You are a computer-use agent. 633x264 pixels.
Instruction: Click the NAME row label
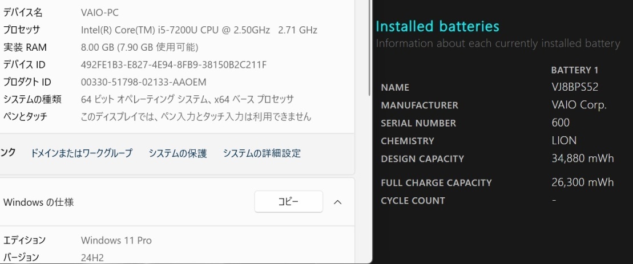pyautogui.click(x=395, y=87)
